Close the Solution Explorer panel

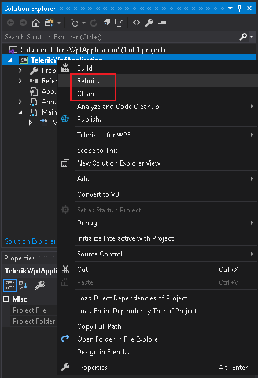(249, 8)
